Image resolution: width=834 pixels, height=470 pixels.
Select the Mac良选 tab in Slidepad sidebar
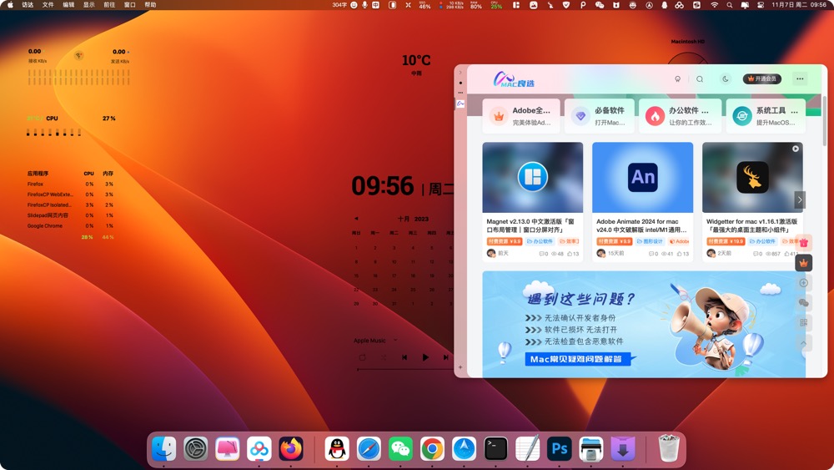[460, 104]
